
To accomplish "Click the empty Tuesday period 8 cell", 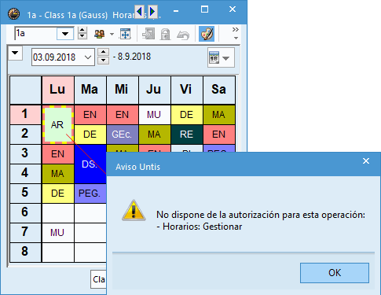I will [x=90, y=253].
